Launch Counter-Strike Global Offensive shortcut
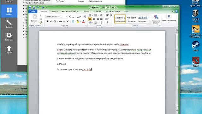202x114 pixels. tap(196, 32)
